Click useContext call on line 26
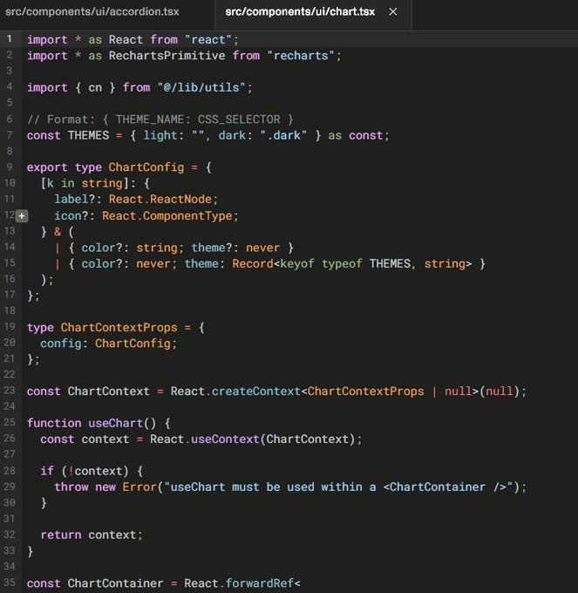This screenshot has height=593, width=578. coord(225,440)
